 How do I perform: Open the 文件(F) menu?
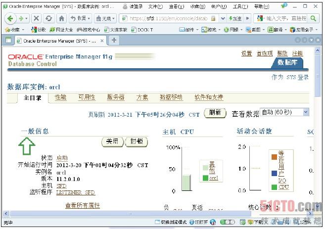point(155,6)
